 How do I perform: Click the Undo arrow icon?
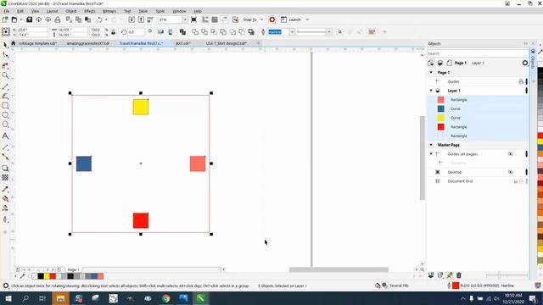(x=99, y=19)
